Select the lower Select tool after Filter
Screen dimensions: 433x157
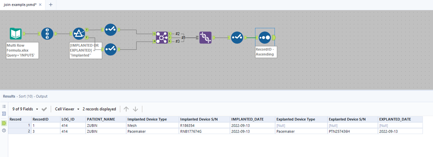(111, 49)
